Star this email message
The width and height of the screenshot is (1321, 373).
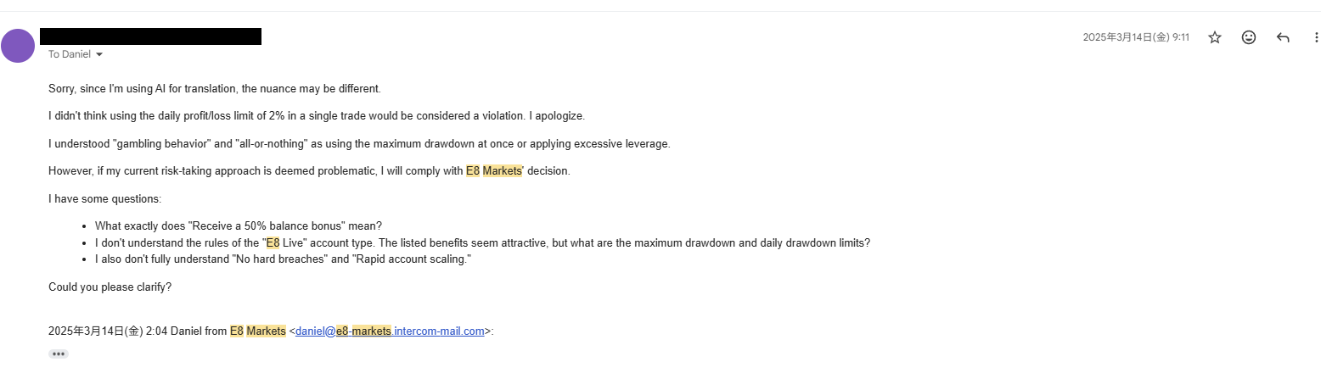point(1214,37)
